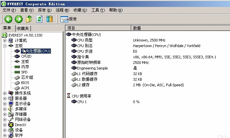Select 芯片组 in the tree

27,77
